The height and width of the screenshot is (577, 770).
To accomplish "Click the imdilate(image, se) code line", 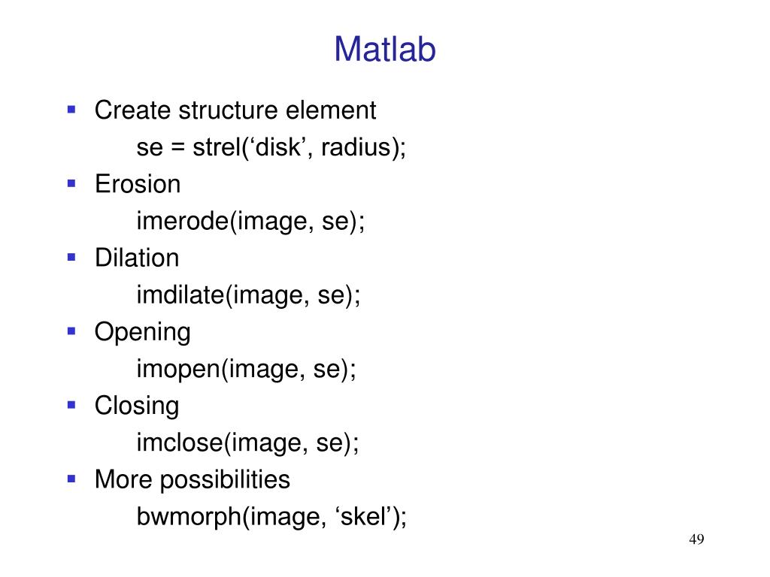I will [x=248, y=295].
